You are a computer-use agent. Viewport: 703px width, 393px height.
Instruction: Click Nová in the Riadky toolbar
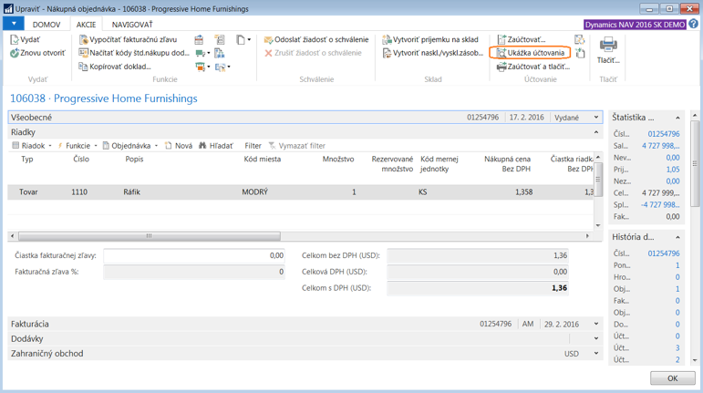click(x=179, y=146)
